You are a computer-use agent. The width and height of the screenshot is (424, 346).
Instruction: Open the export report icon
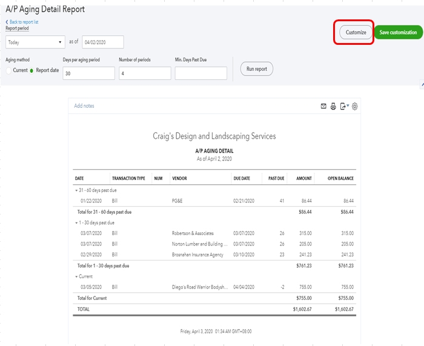(x=343, y=106)
